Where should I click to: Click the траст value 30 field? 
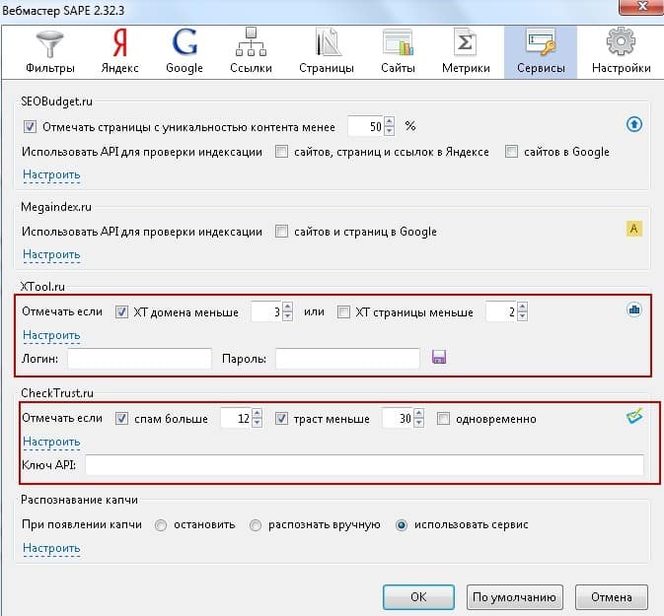(x=398, y=419)
